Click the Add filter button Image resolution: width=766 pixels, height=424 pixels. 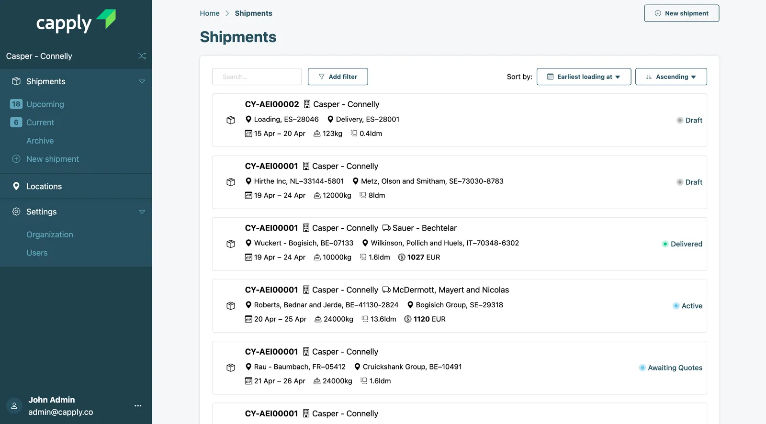pos(338,77)
